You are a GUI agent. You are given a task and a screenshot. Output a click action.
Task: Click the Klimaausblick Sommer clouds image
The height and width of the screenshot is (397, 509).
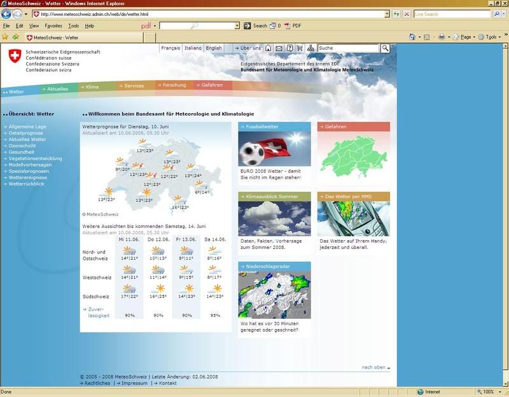click(x=274, y=219)
